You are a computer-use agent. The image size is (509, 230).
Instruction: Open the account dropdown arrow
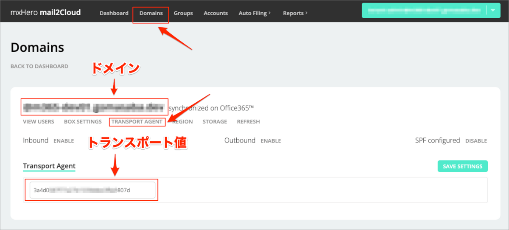[x=492, y=11]
